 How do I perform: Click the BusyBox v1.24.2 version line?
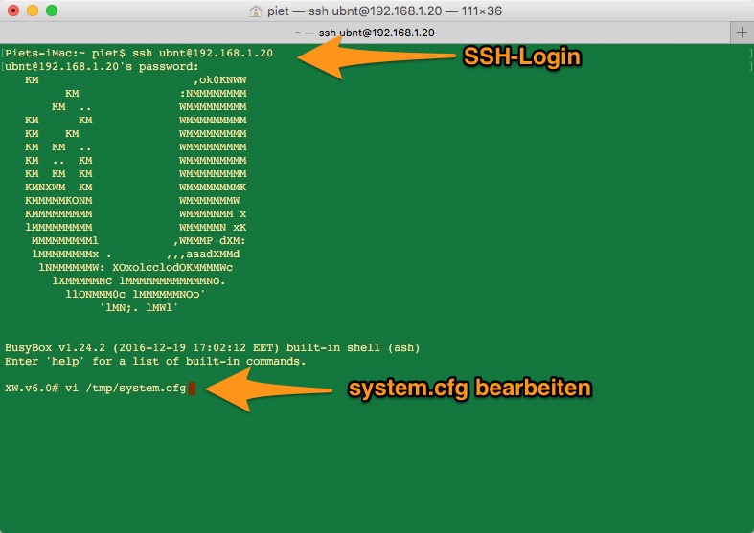tap(212, 347)
